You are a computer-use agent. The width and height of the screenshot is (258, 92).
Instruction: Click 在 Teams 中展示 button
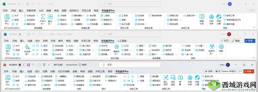226,71
